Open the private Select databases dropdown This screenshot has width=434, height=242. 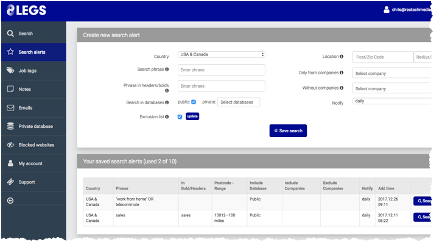[x=239, y=102]
